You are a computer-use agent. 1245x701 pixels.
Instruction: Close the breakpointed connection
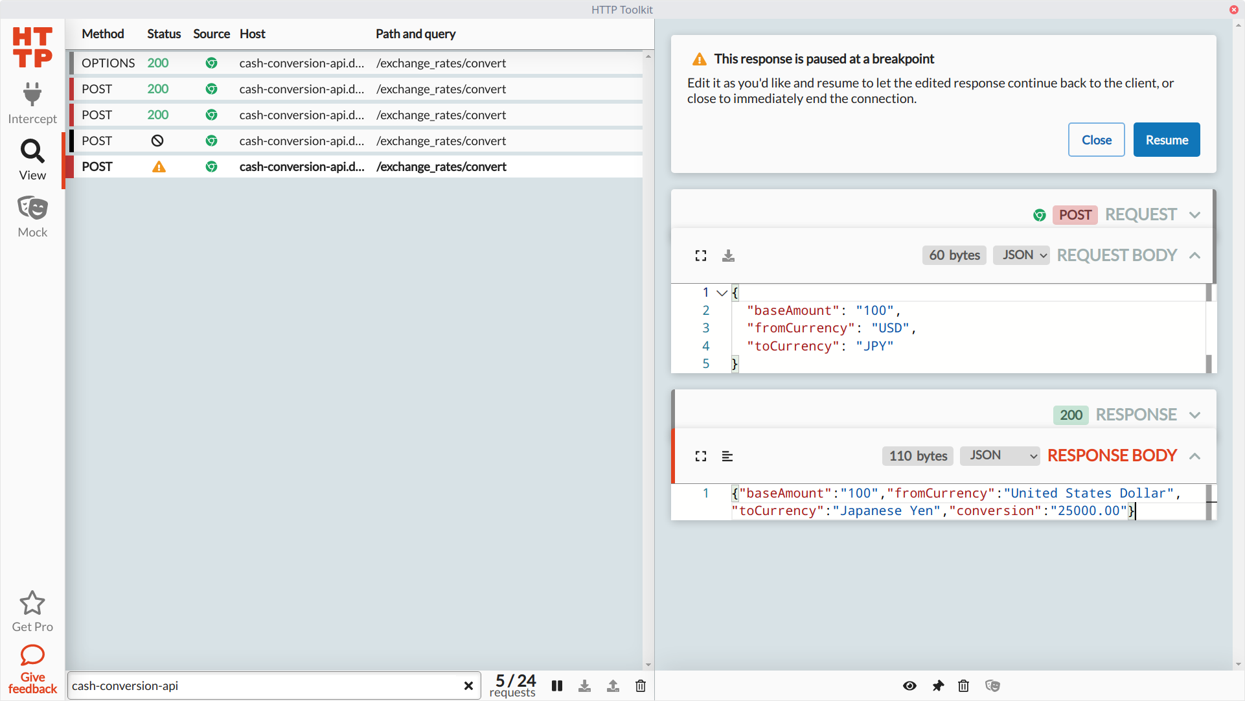pyautogui.click(x=1096, y=140)
